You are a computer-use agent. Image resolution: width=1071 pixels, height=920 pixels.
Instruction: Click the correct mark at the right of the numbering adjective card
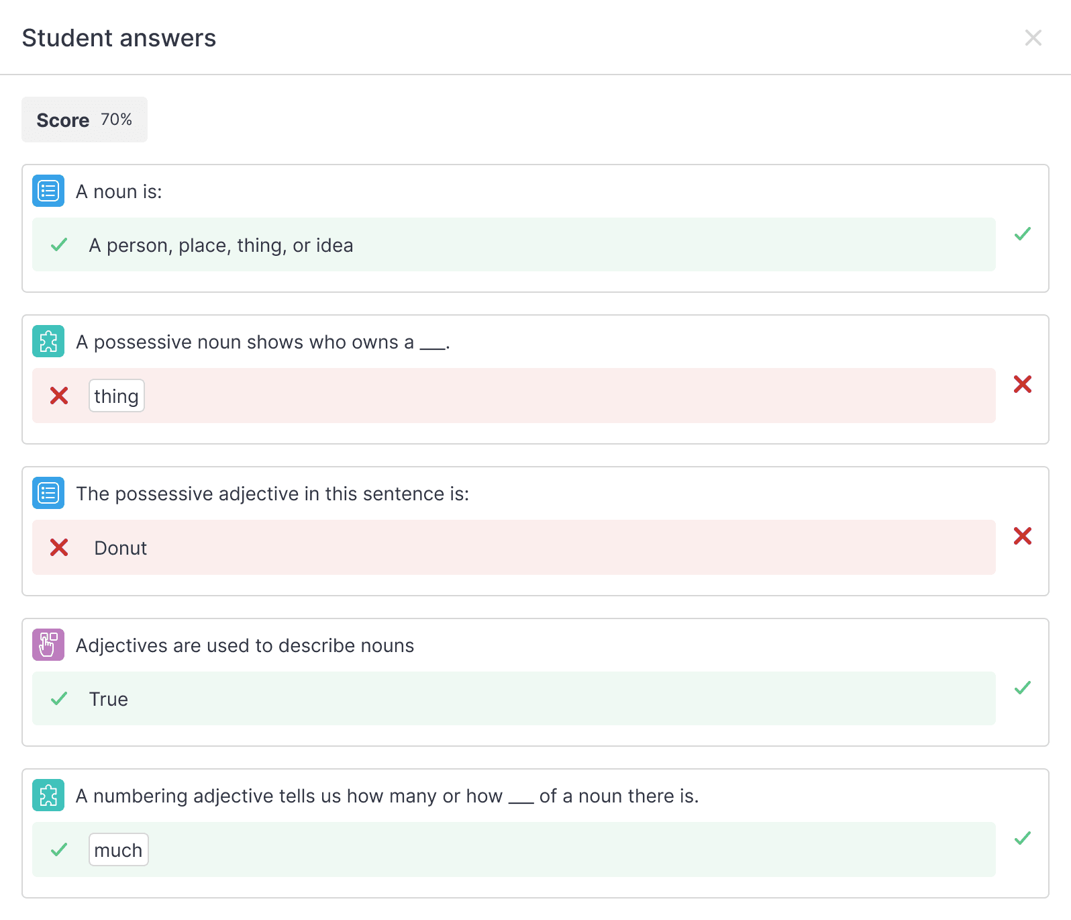[1023, 837]
